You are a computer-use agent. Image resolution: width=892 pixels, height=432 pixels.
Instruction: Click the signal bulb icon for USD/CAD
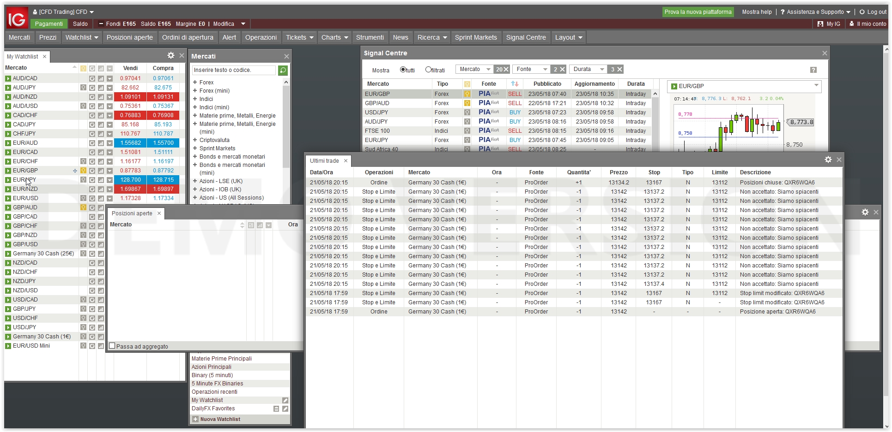pos(83,300)
